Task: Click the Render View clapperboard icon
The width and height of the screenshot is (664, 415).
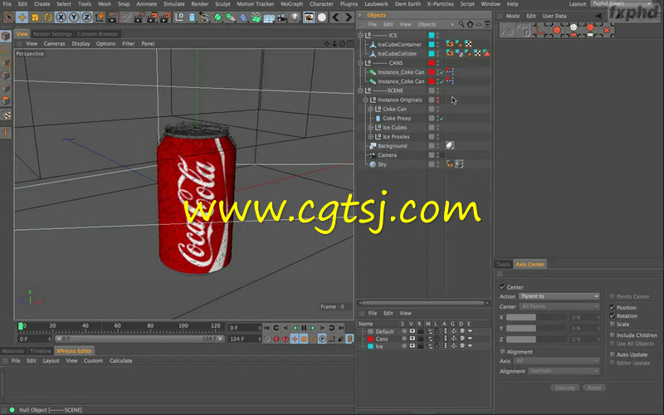Action: [x=113, y=17]
